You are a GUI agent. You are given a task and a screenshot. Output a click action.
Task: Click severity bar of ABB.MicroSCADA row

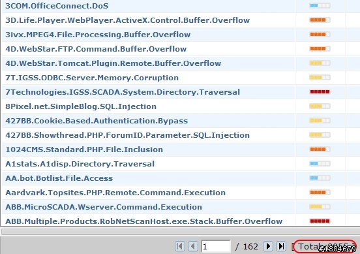(x=320, y=207)
